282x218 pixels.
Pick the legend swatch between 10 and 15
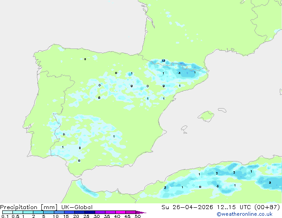click(x=59, y=212)
